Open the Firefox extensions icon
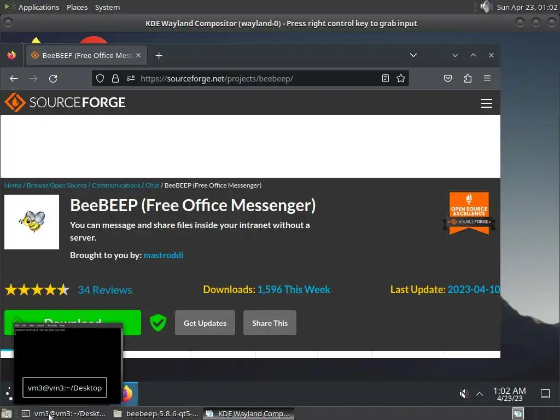Screen dimensions: 560x420 coord(468,79)
